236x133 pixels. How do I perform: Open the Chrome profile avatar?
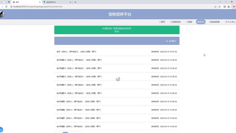click(229, 7)
